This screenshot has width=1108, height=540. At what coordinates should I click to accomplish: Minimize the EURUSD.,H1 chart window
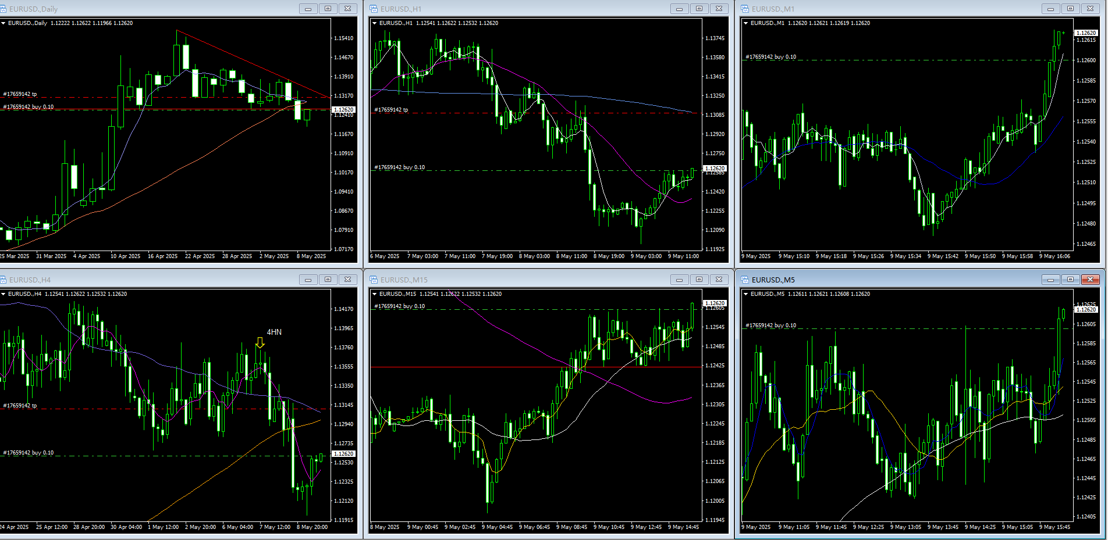click(680, 9)
